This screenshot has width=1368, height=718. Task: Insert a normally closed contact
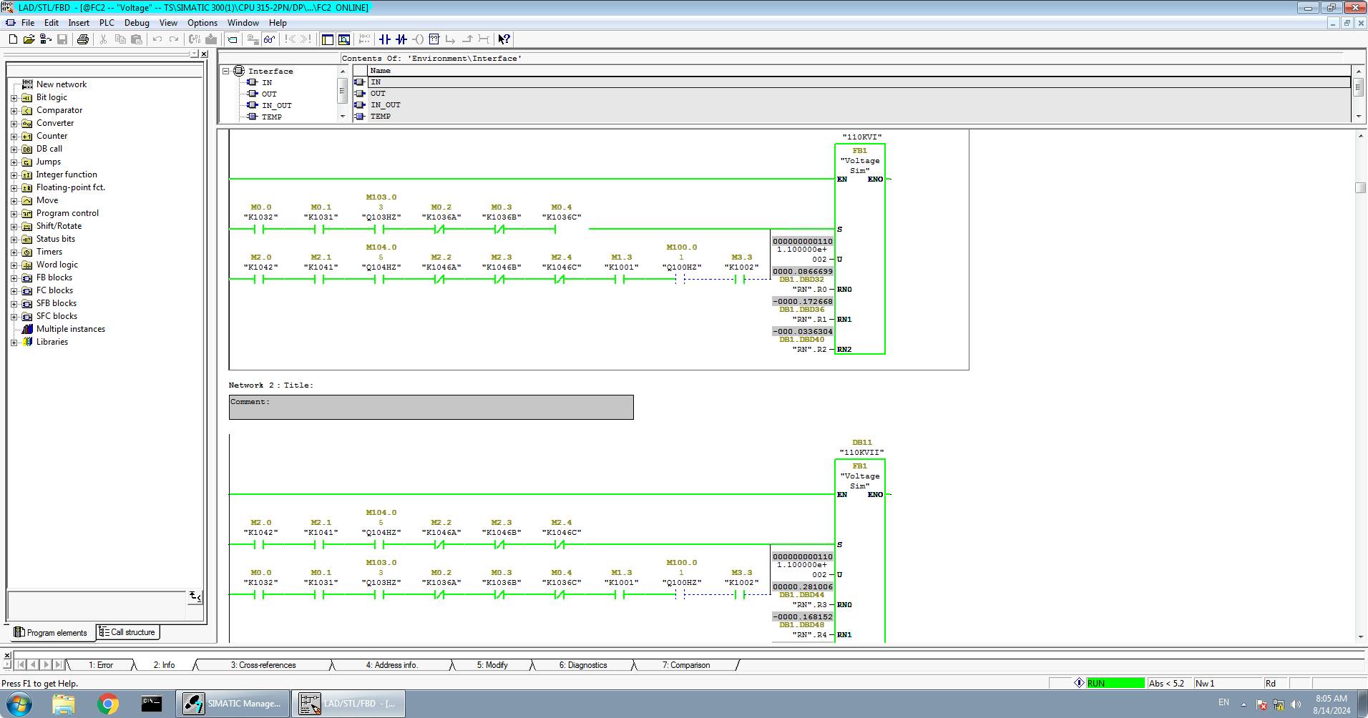pos(401,39)
